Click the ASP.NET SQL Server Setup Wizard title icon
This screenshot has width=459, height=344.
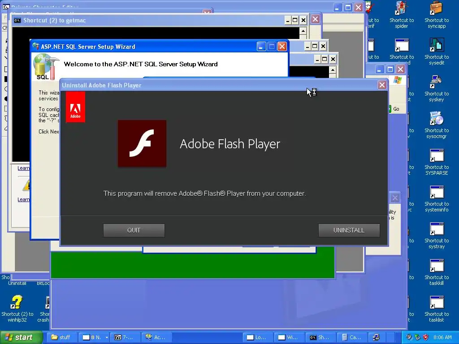click(36, 46)
